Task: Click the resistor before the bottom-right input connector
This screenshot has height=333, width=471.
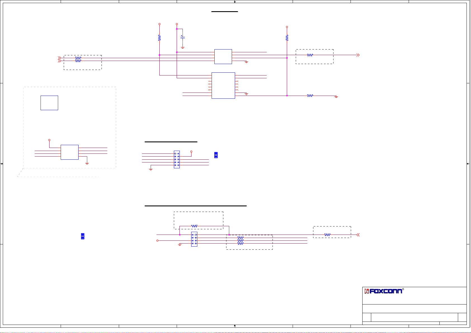Action: tap(327, 235)
